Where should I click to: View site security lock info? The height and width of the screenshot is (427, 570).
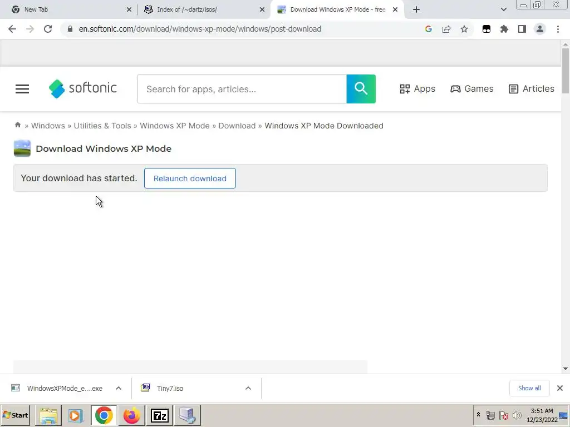(x=70, y=29)
